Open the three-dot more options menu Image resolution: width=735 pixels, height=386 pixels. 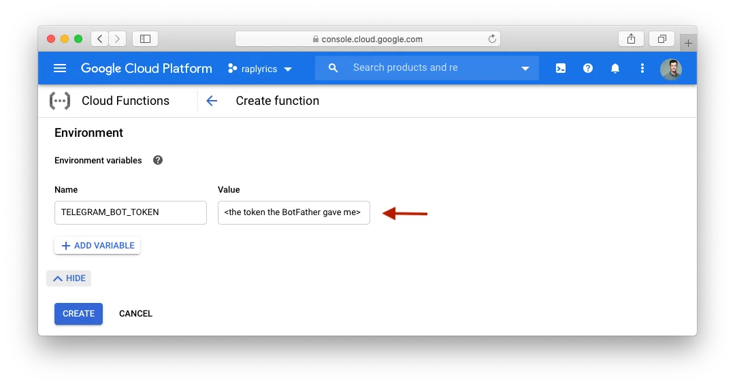642,68
